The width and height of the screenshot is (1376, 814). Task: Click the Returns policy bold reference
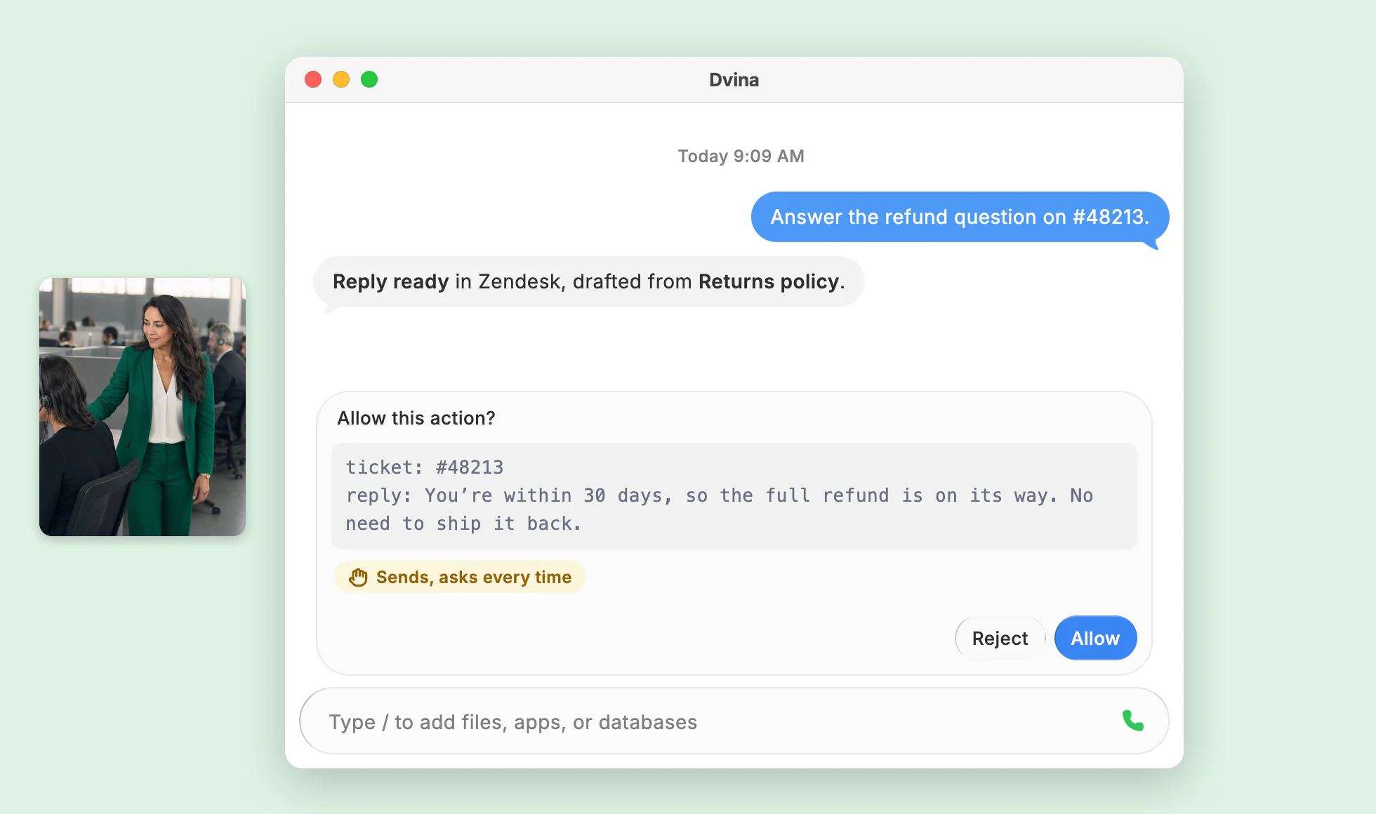769,281
